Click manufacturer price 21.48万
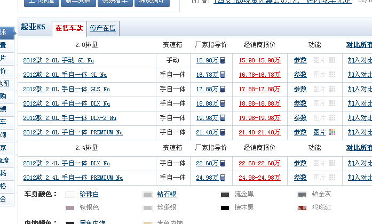The height and width of the screenshot is (224, 372). pos(208,132)
